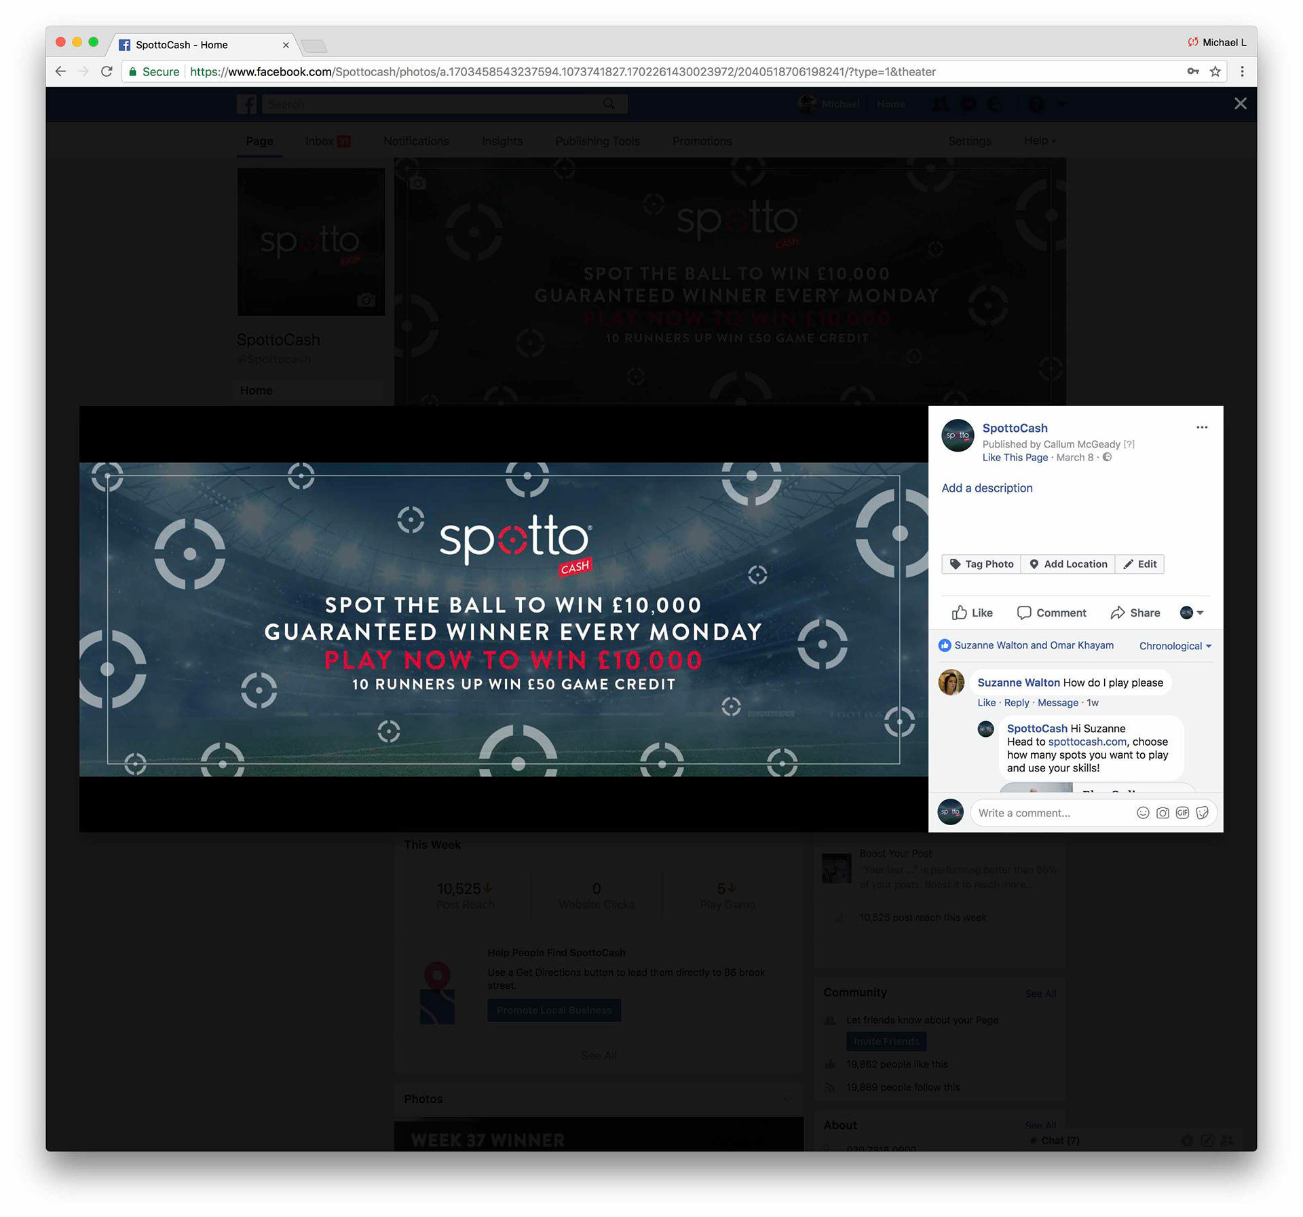Click Like This Page link
Screen dimensions: 1303x1217
[1015, 457]
